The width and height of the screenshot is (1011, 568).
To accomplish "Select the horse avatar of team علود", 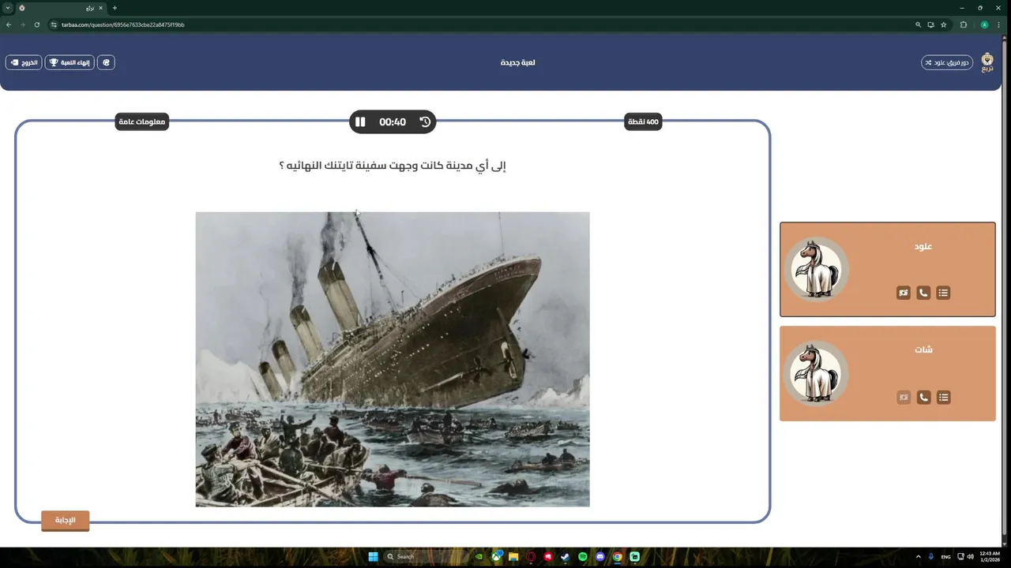I will 816,269.
